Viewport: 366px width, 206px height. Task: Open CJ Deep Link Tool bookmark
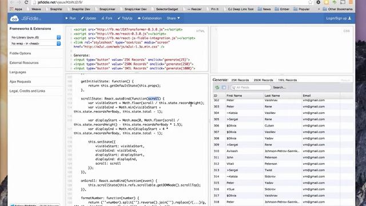238,9
